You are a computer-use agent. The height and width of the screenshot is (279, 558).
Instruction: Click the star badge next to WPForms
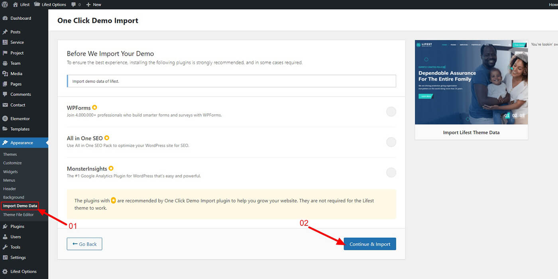(x=94, y=108)
